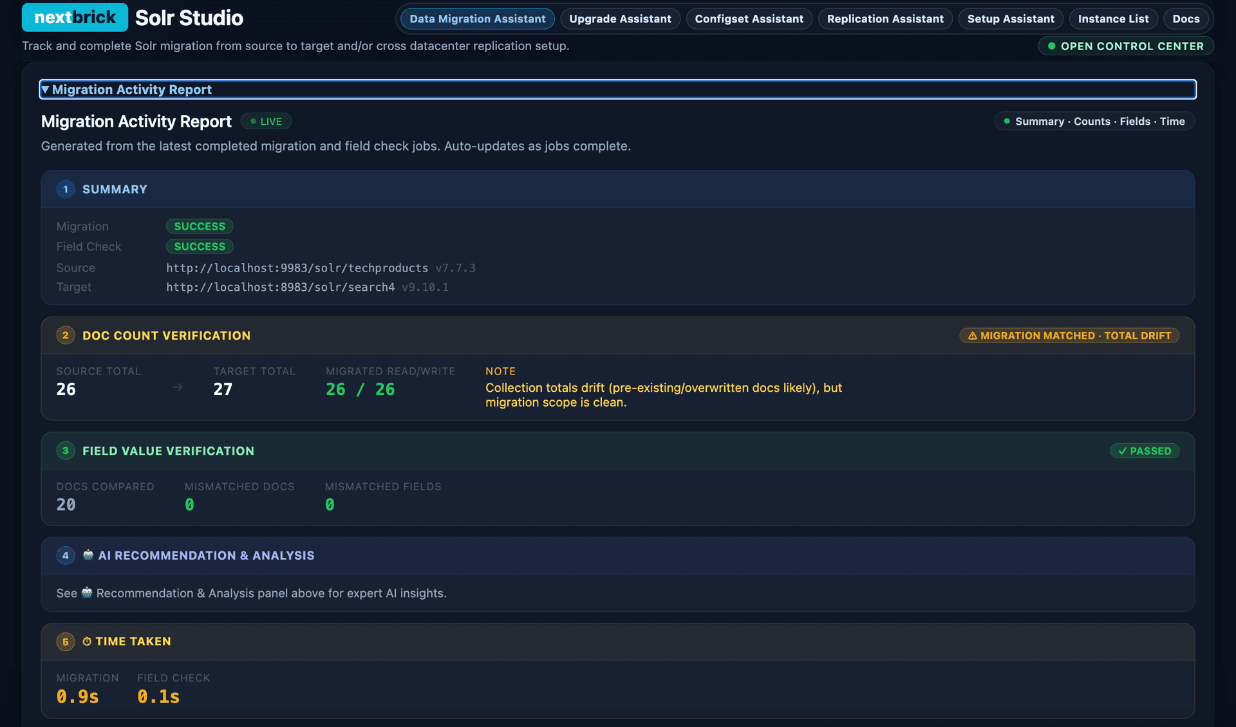Click the Solr Studio title
The image size is (1236, 727).
coord(189,18)
